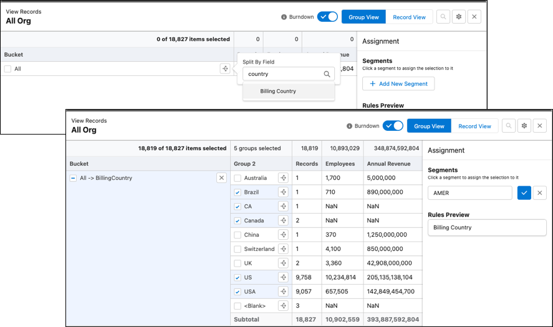Click split icon on Brazil row
This screenshot has width=553, height=327.
283,192
